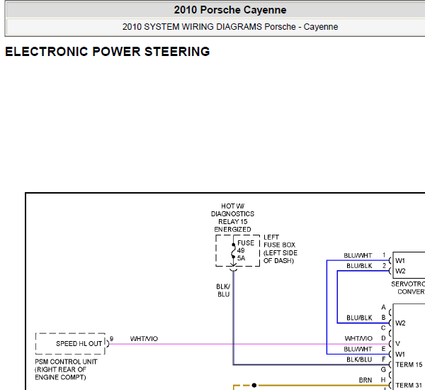Click the "2010 SYSTEM WIRING DIAGRAMS Porsche - Cayenne" subtitle

click(x=229, y=27)
